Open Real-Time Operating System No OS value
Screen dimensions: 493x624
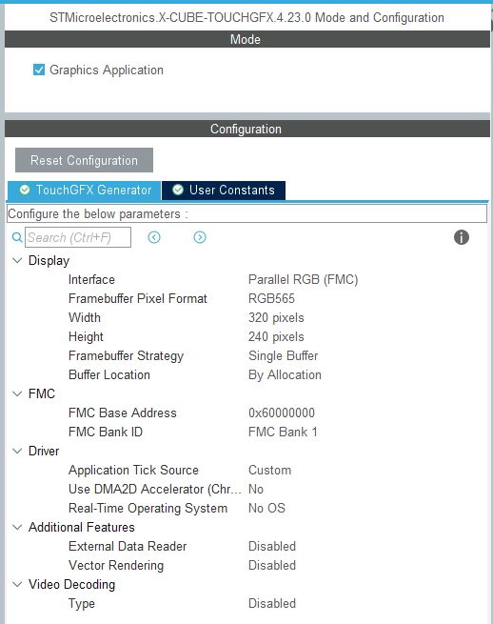coord(266,508)
